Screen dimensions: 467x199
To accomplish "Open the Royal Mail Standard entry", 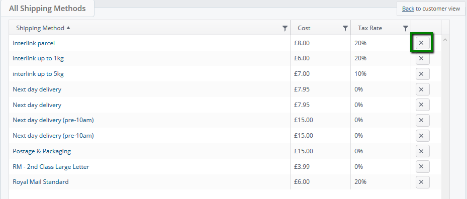I will (41, 182).
